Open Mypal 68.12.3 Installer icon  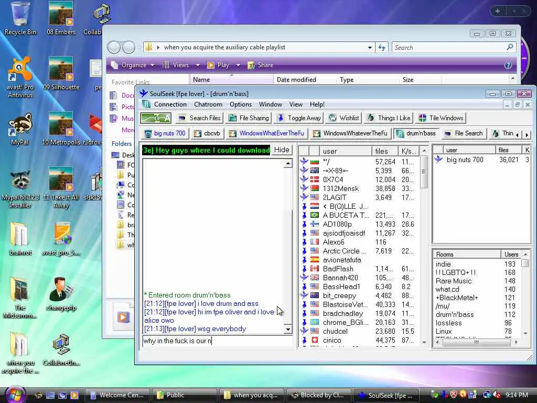(20, 188)
